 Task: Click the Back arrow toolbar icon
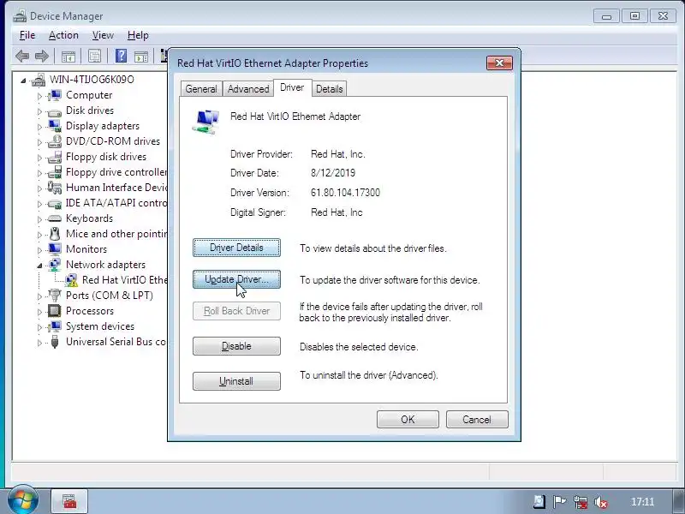(x=22, y=56)
